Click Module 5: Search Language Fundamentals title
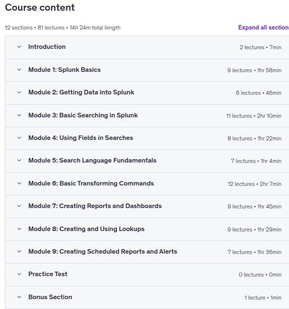Image resolution: width=289 pixels, height=309 pixels. tap(93, 160)
